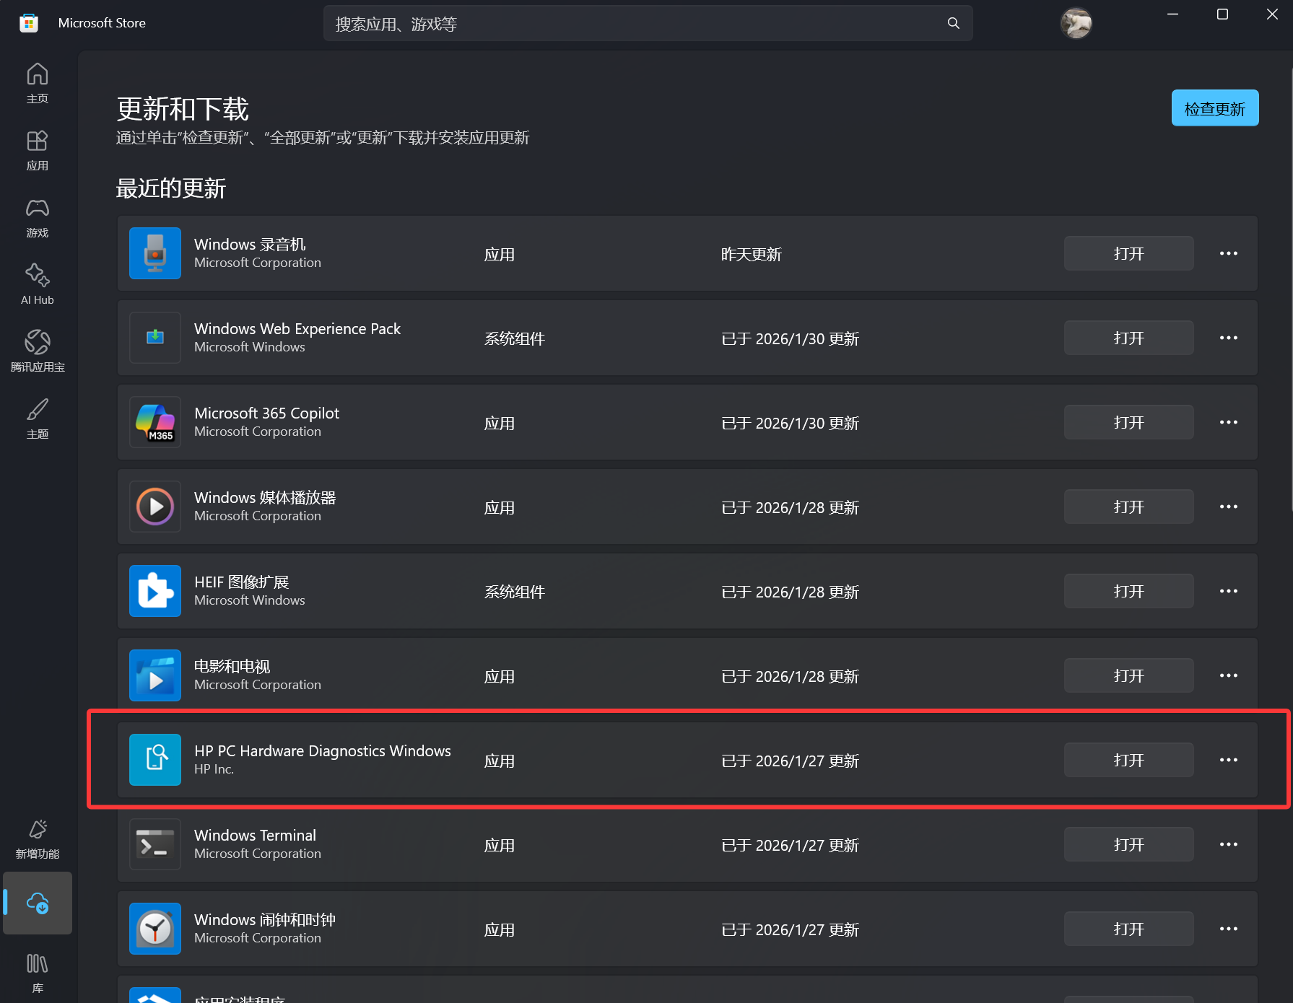Open more options for Windows 闹钟和时钟
Image resolution: width=1293 pixels, height=1003 pixels.
click(1228, 929)
